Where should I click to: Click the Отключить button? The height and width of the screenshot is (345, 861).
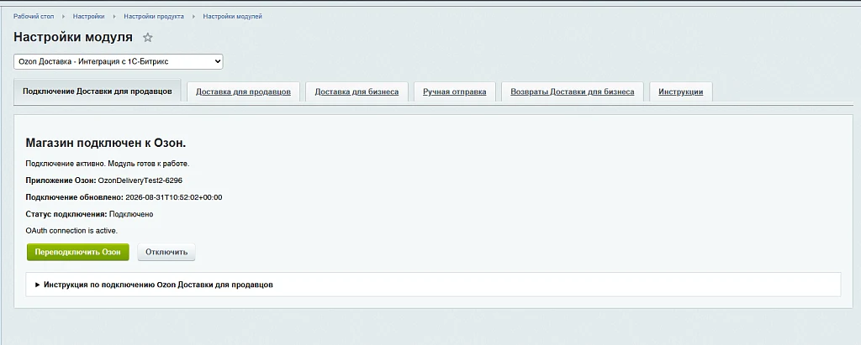[x=166, y=253]
